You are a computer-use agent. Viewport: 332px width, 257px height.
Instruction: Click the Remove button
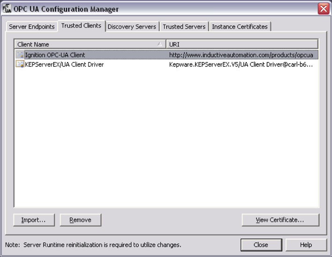click(x=81, y=220)
